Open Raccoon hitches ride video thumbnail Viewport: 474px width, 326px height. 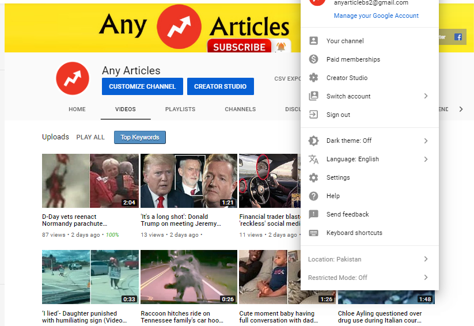[x=189, y=277]
